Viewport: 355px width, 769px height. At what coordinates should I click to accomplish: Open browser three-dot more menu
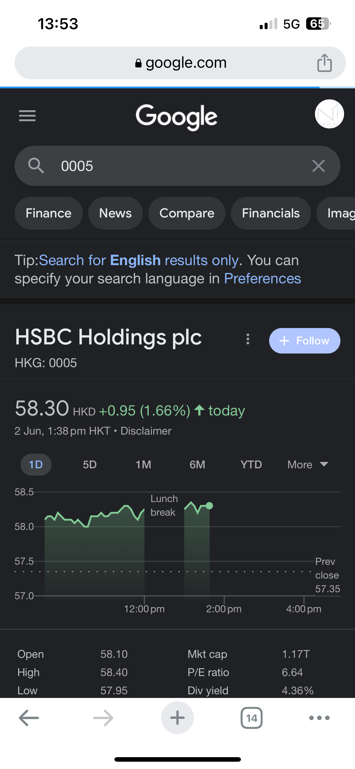click(319, 718)
